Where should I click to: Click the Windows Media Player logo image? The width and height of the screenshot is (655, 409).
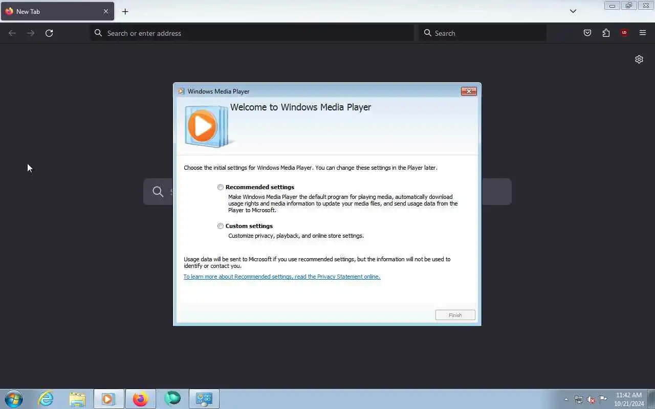[209, 126]
